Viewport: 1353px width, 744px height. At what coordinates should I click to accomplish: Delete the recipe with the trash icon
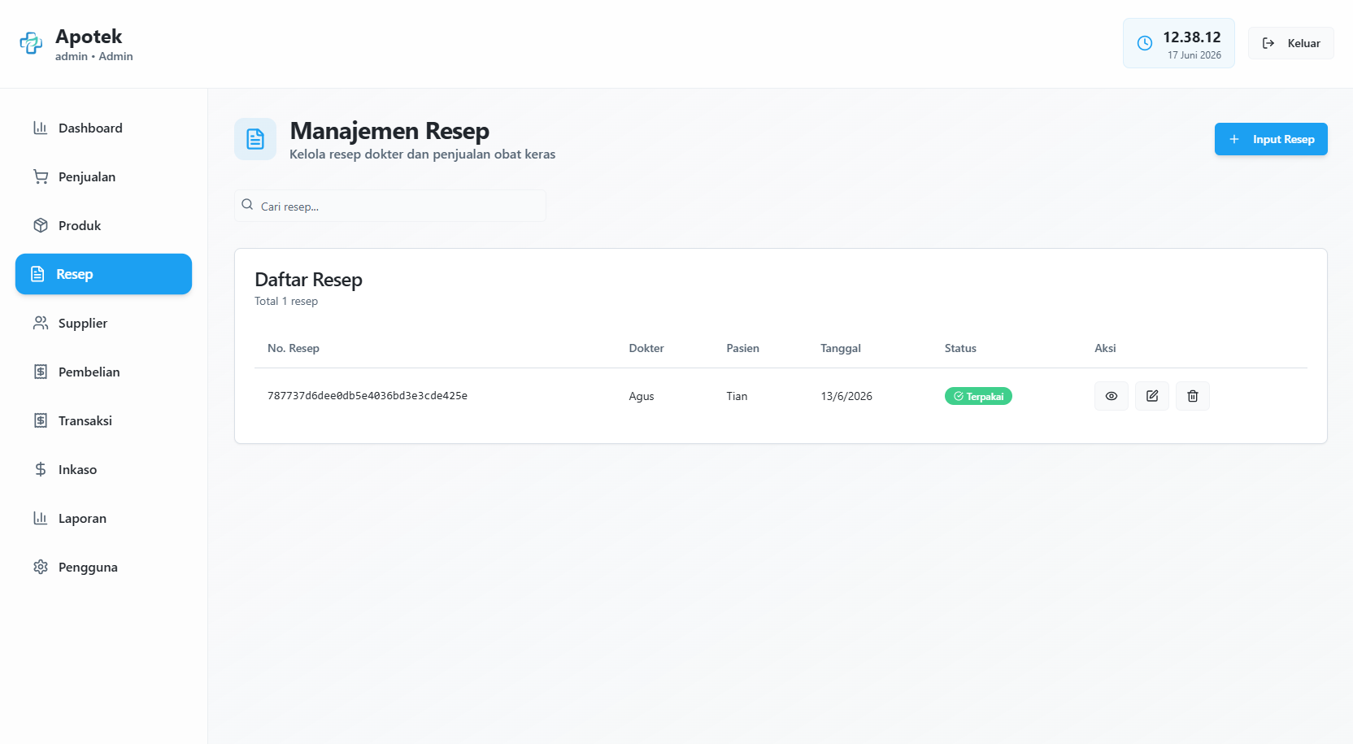pos(1193,396)
